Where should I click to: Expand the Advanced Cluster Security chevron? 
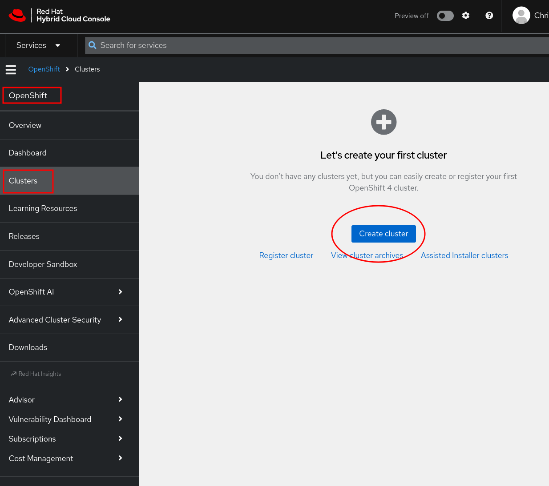(x=120, y=319)
